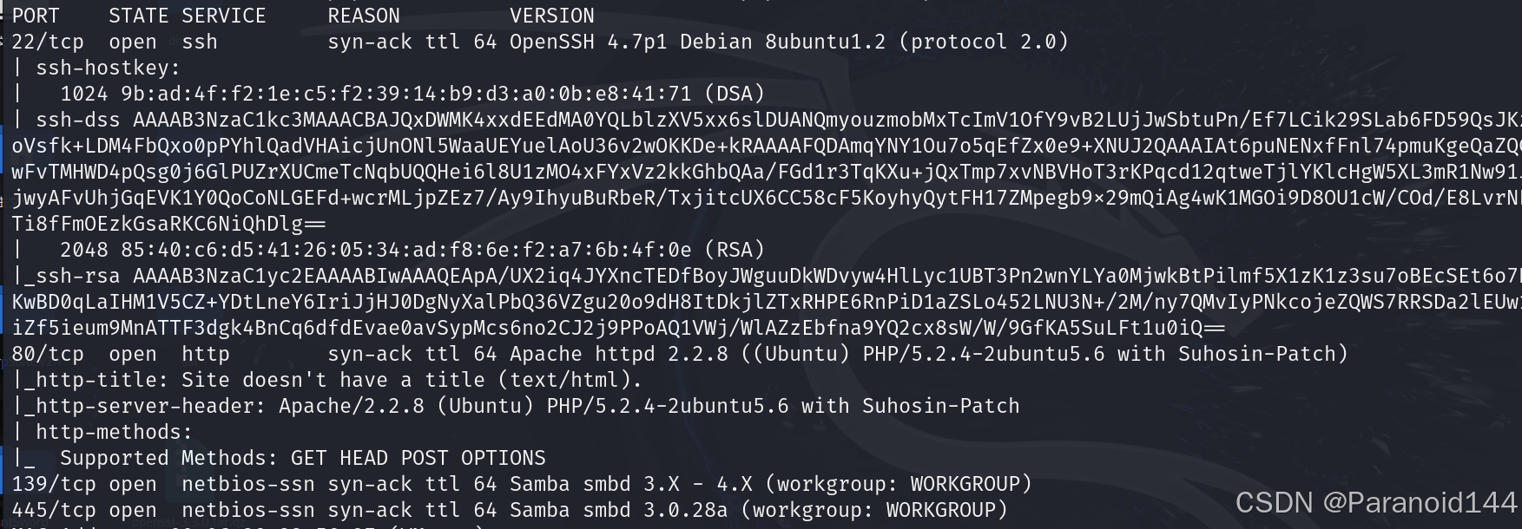Click the 139/tcp port entry
This screenshot has height=529, width=1522.
pos(54,484)
